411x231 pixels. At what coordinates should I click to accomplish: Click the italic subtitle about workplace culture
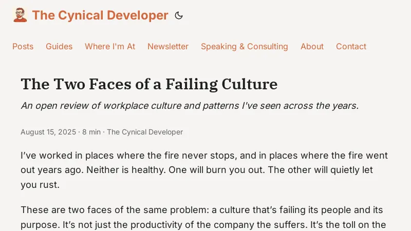tap(190, 106)
